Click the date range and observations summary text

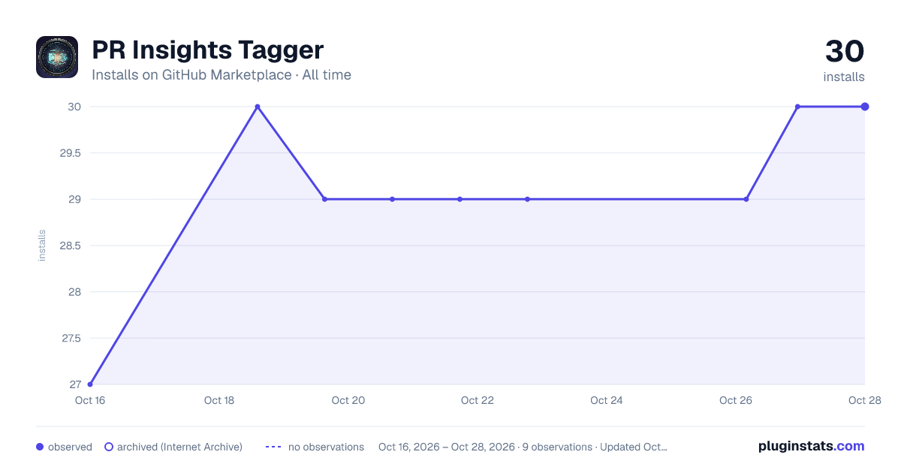(x=523, y=447)
